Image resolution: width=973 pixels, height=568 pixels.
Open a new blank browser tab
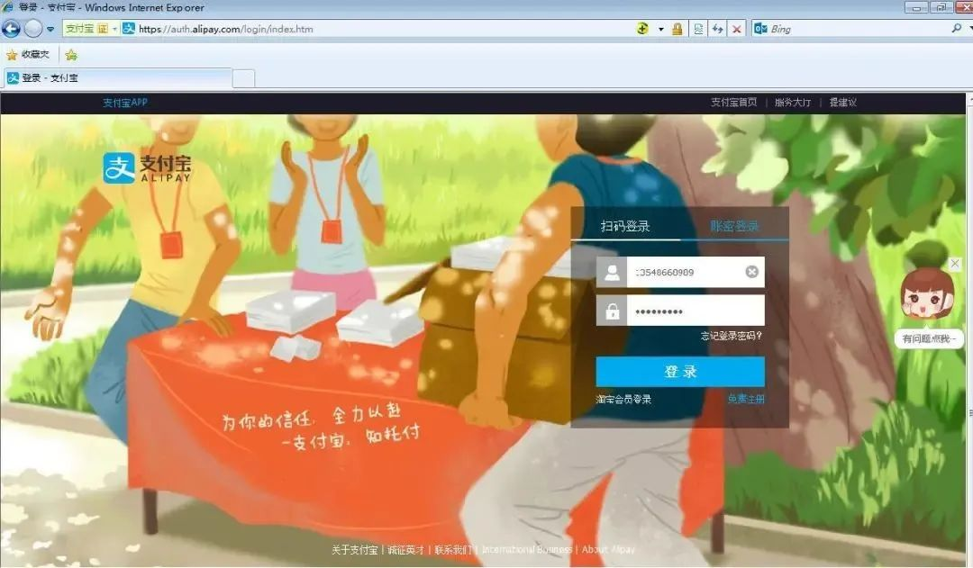243,78
